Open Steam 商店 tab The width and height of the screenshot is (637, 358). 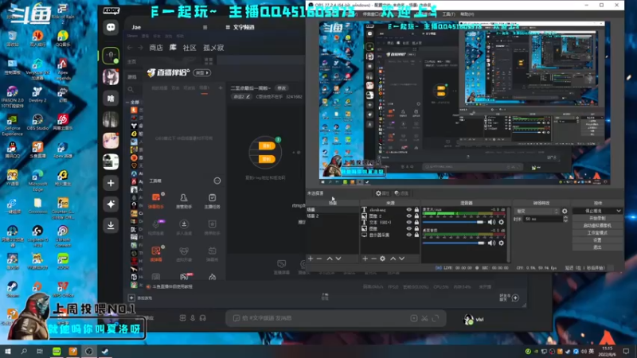(156, 48)
